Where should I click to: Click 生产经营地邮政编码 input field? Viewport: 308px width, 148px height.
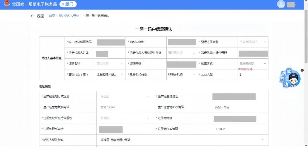pyautogui.click(x=240, y=107)
